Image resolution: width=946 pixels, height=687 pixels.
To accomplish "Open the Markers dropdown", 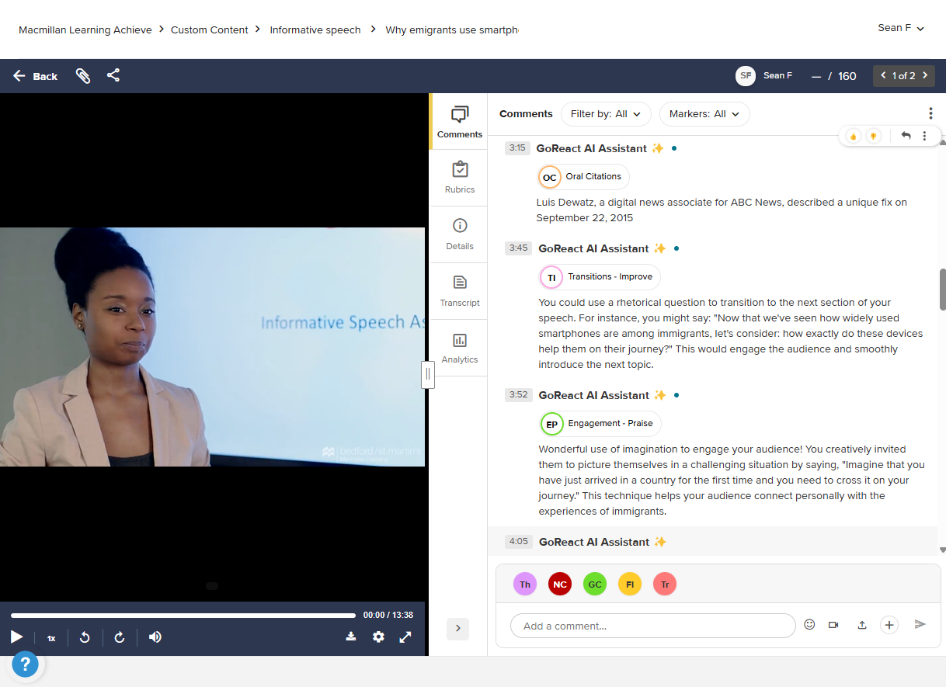I will 704,114.
